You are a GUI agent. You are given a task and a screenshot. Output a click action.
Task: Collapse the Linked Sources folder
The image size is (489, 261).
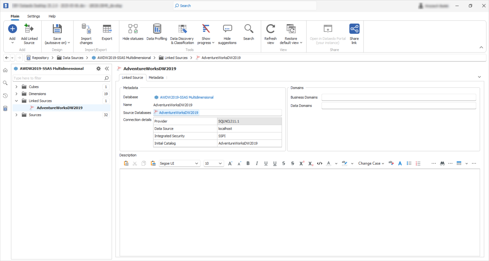pyautogui.click(x=16, y=101)
